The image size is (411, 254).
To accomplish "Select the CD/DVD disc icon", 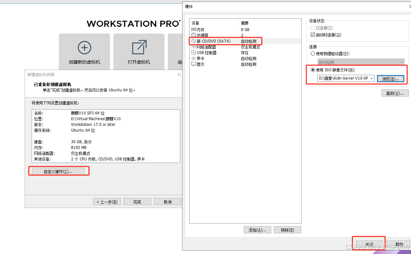I will point(193,41).
